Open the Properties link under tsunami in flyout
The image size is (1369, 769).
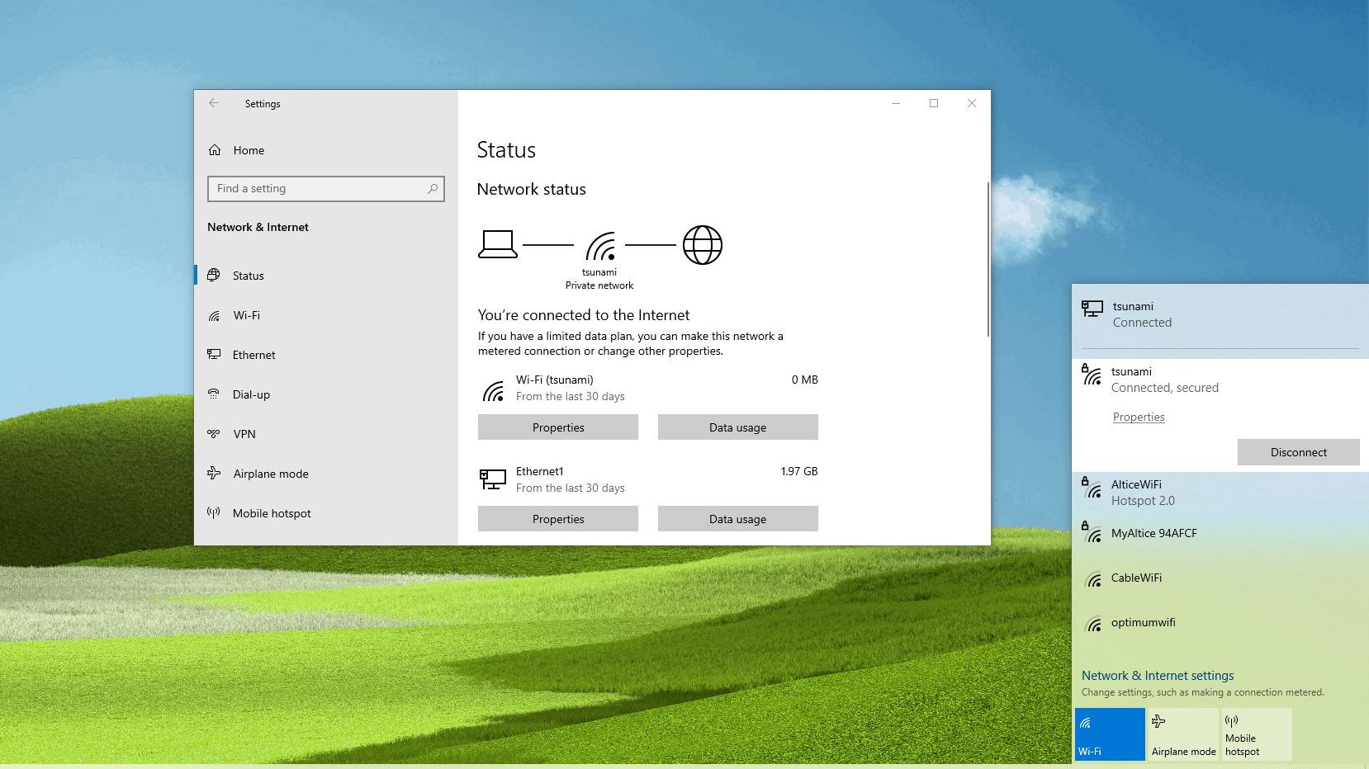1139,417
